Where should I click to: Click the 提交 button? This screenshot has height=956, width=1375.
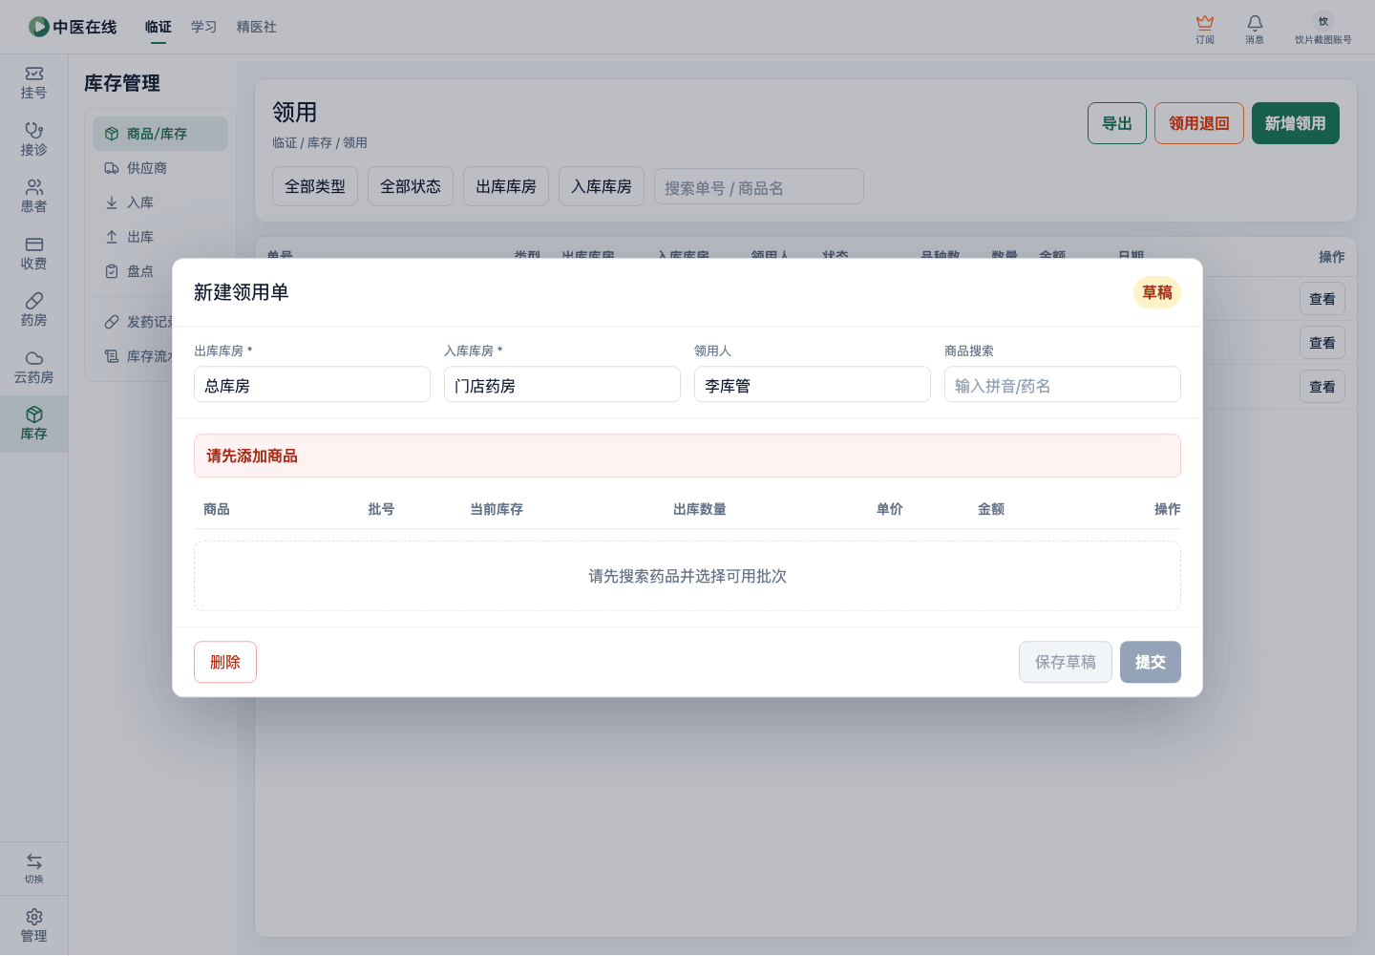pos(1151,662)
